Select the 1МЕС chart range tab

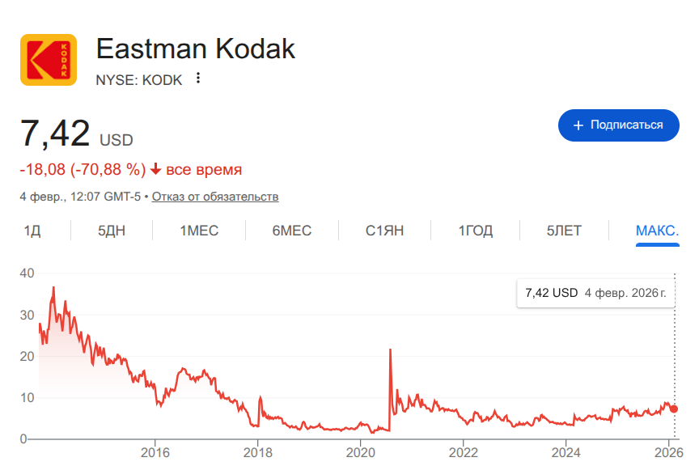pos(199,231)
